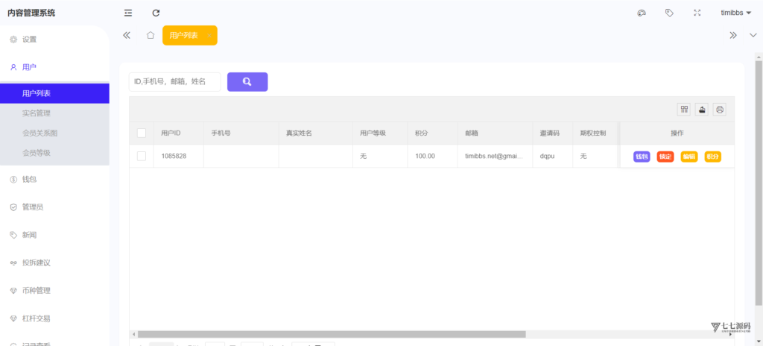Collapse the 用户 sidebar menu
The width and height of the screenshot is (763, 346).
(x=54, y=67)
